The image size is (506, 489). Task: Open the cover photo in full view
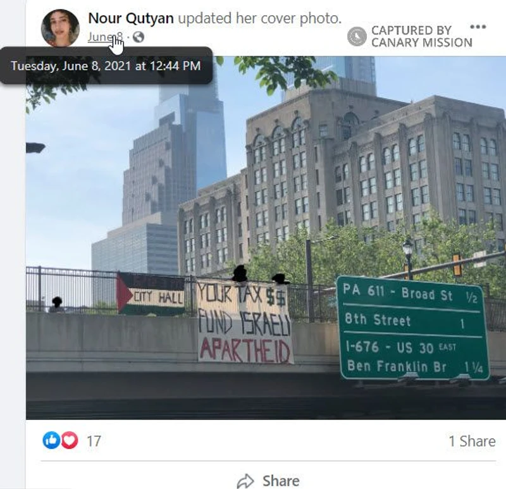(x=266, y=238)
